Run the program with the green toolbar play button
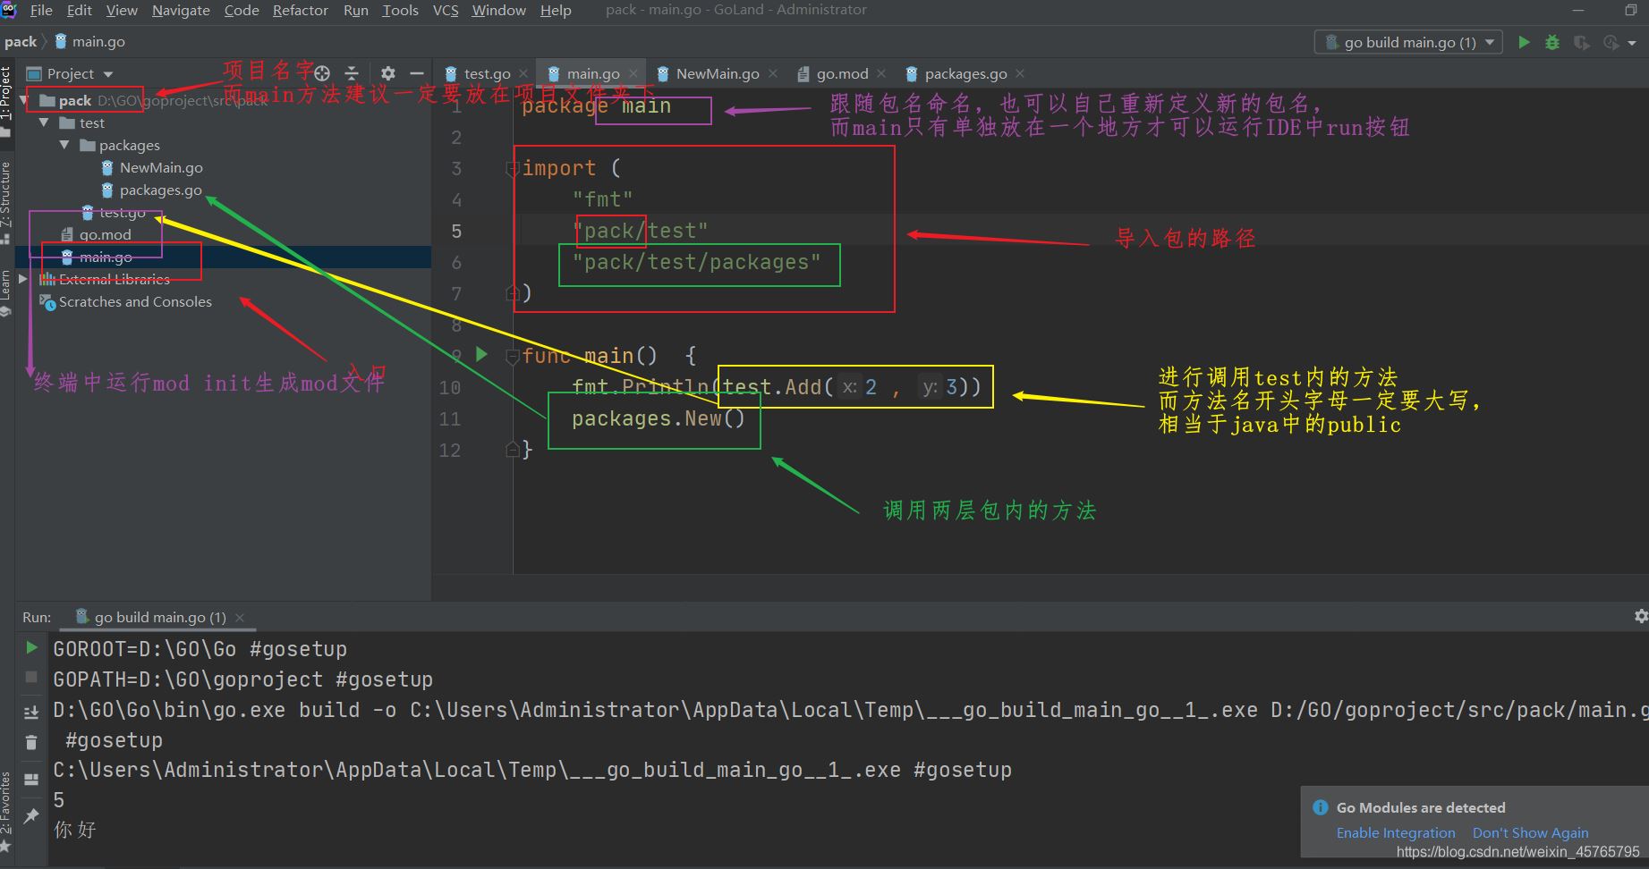This screenshot has height=869, width=1649. tap(1524, 42)
